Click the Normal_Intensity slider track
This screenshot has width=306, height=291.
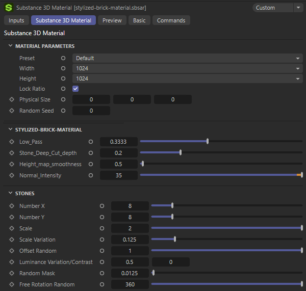(x=221, y=175)
